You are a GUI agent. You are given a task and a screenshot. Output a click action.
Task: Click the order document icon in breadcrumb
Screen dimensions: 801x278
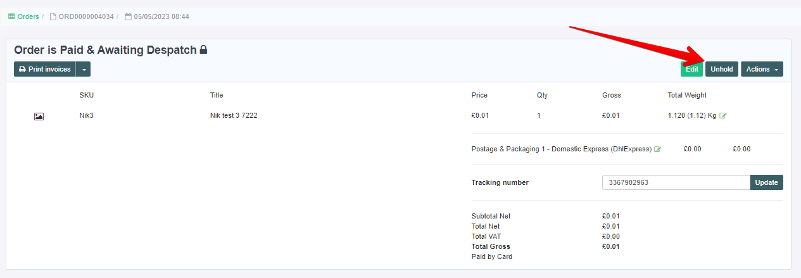tap(53, 16)
